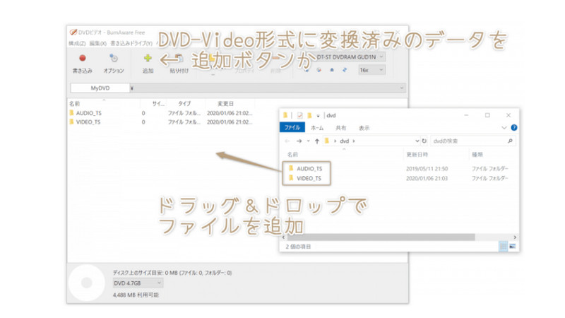Go up one folder with up arrow

(316, 141)
